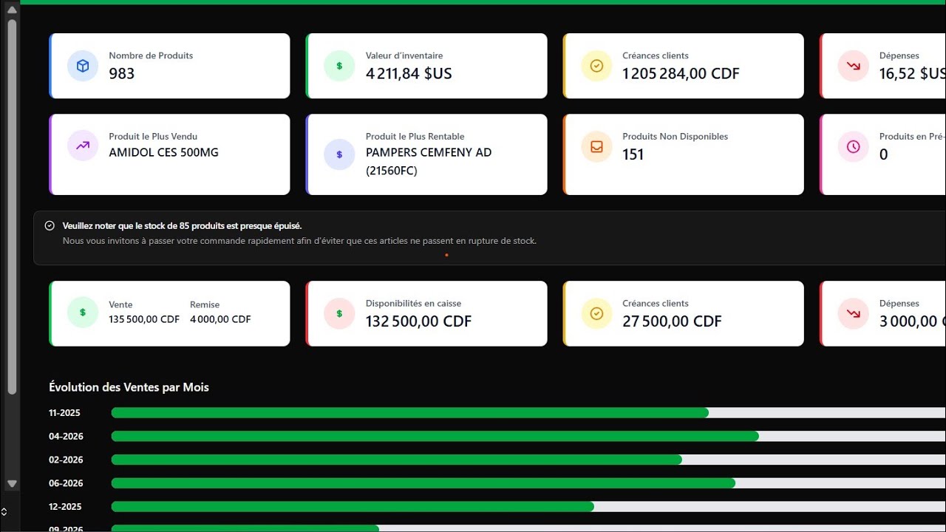Viewport: 946px width, 532px height.
Task: Click the Disponibilités en caisse label
Action: pyautogui.click(x=413, y=303)
